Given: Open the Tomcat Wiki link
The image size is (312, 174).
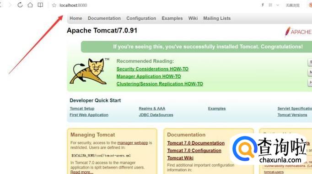Looking at the screenshot, I should [180, 158].
